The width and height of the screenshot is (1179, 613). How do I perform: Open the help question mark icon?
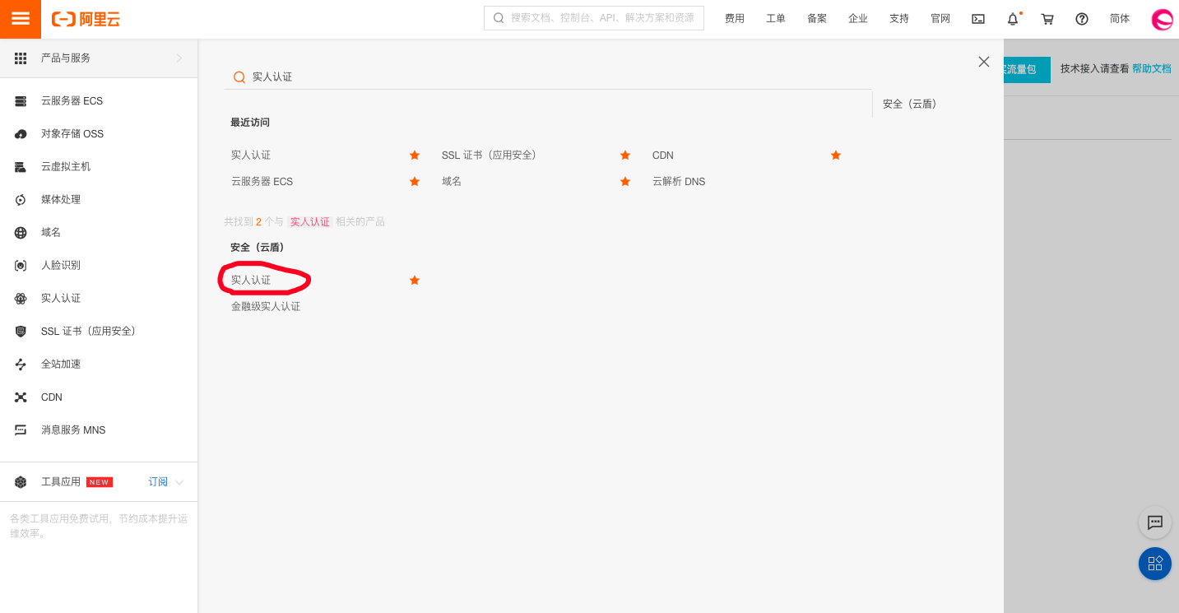click(1082, 19)
